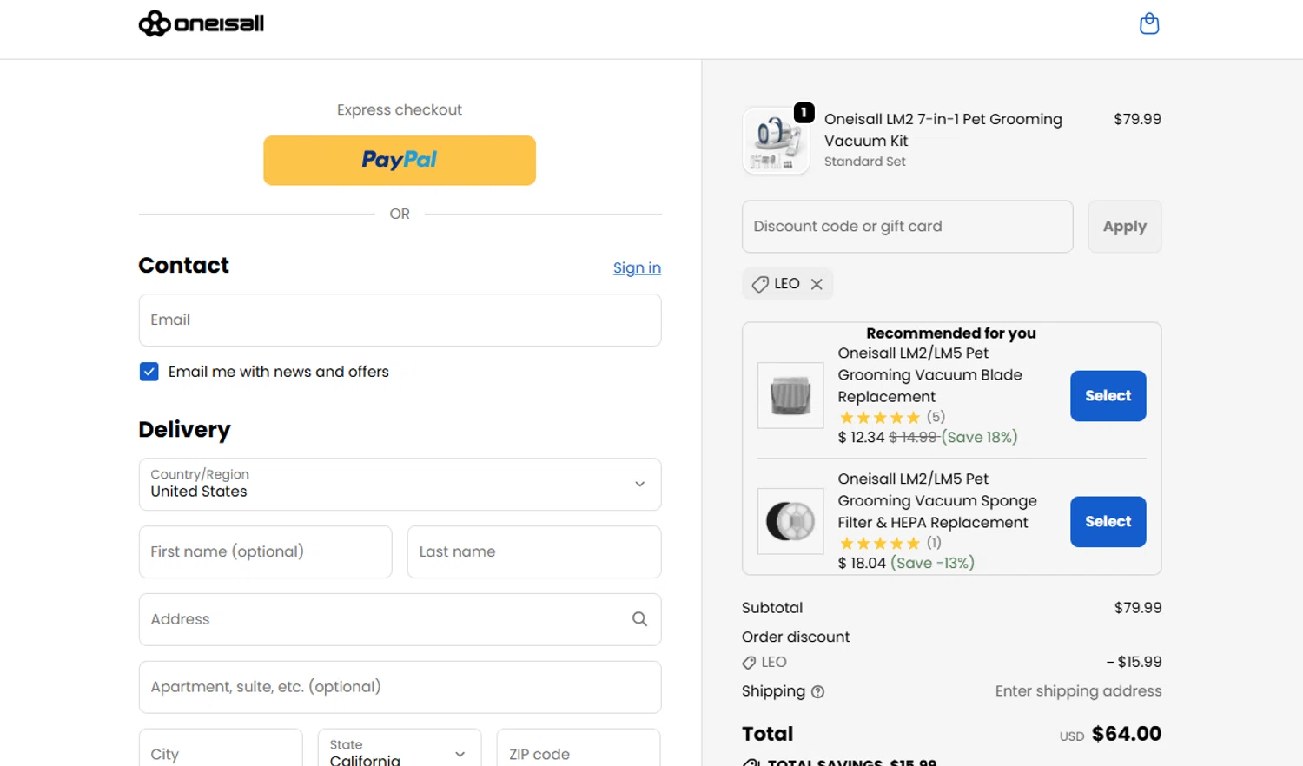The image size is (1303, 766).
Task: Pay with PayPal express checkout
Action: [400, 160]
